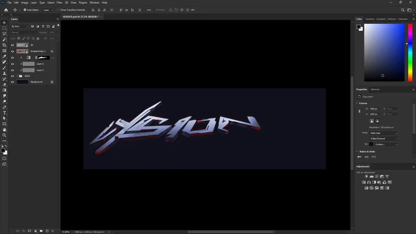Select the History Brush tool

[4, 79]
